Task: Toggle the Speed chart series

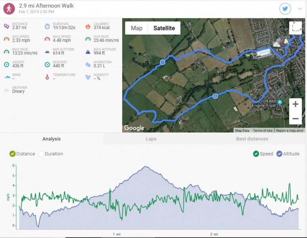Action: pyautogui.click(x=256, y=154)
